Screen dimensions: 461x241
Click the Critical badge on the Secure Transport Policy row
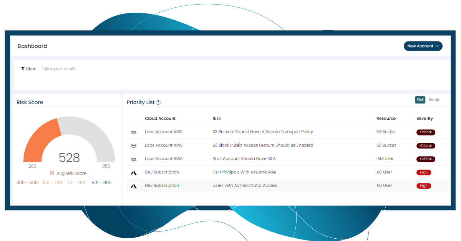point(426,132)
